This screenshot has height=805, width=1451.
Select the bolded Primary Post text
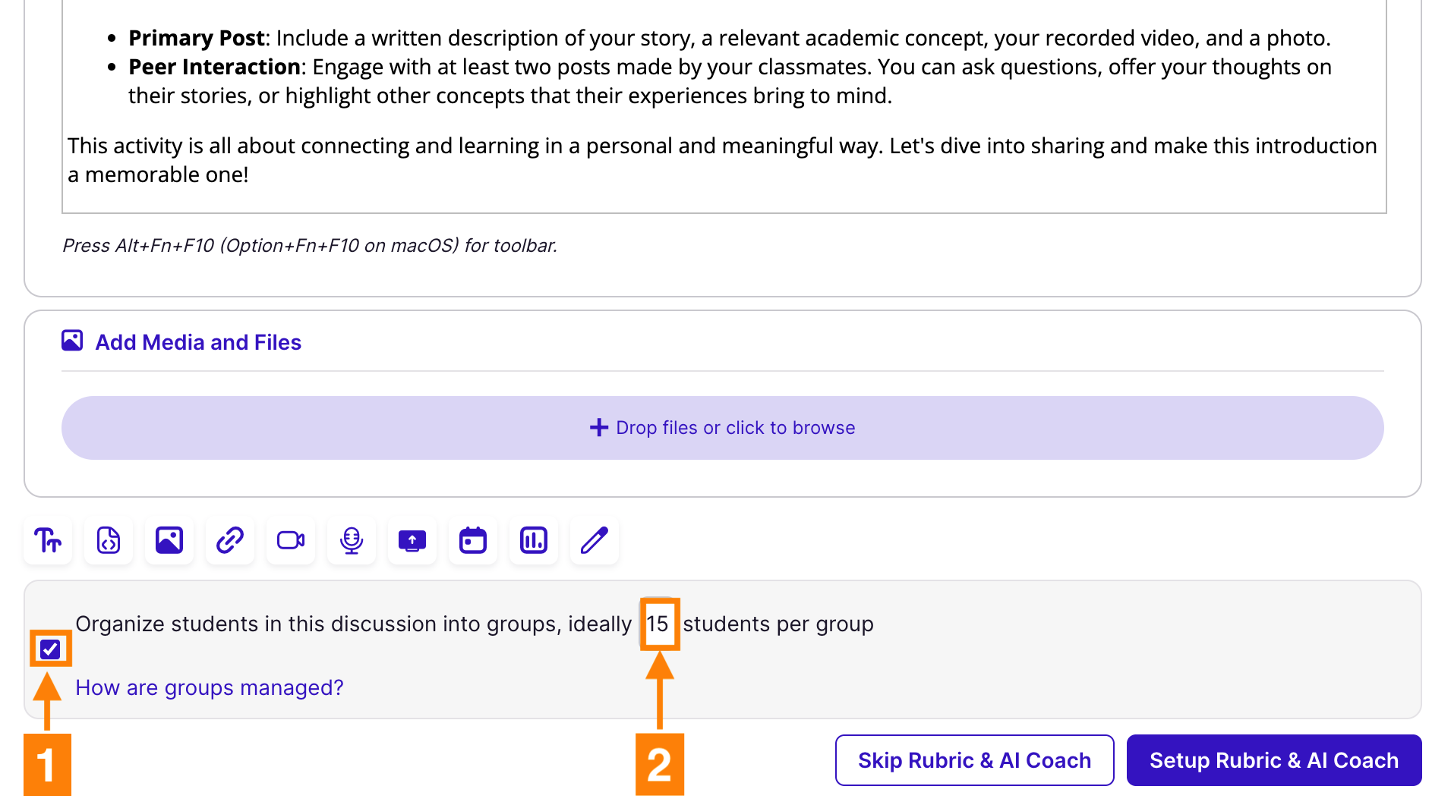pos(195,37)
